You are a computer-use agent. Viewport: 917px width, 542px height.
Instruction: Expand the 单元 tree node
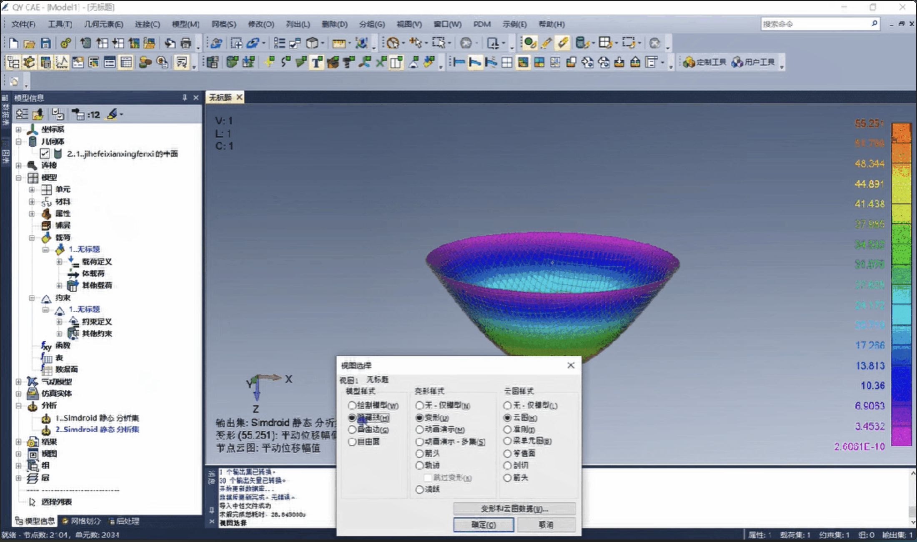(x=32, y=190)
